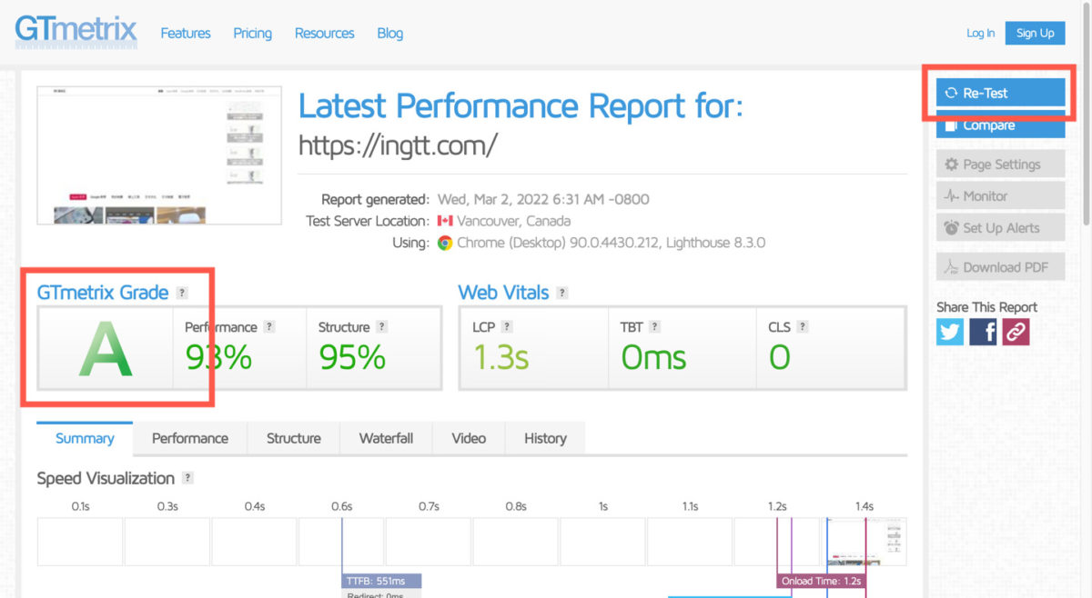Share report via Facebook icon

983,332
